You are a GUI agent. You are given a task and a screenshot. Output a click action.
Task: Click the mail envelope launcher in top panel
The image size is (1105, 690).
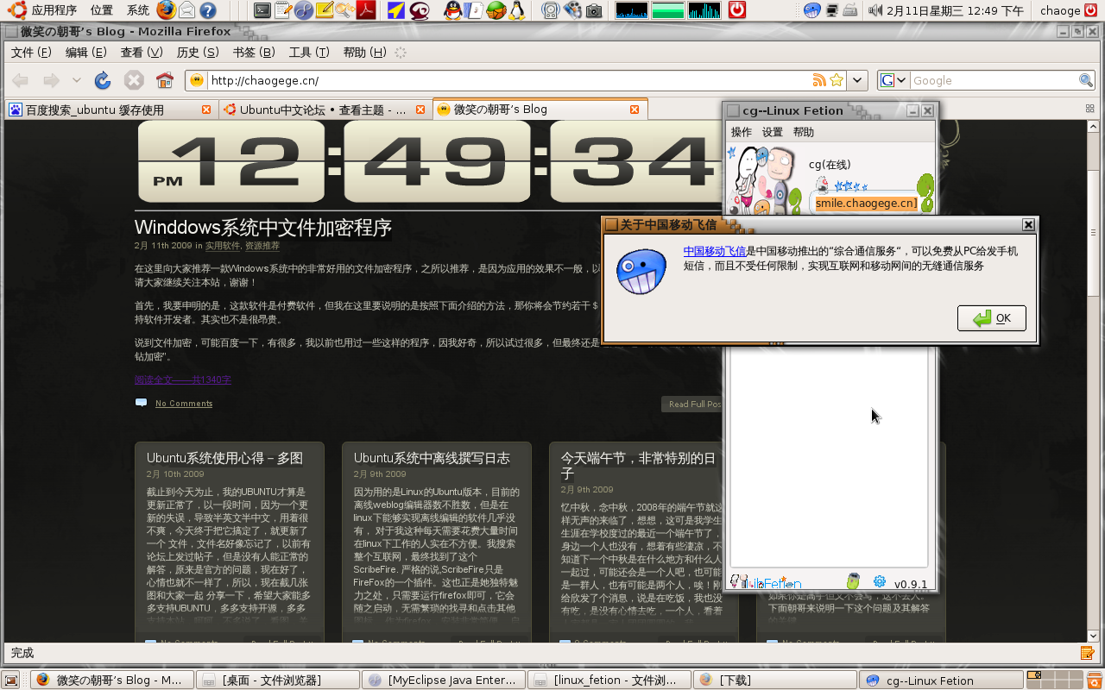[186, 10]
